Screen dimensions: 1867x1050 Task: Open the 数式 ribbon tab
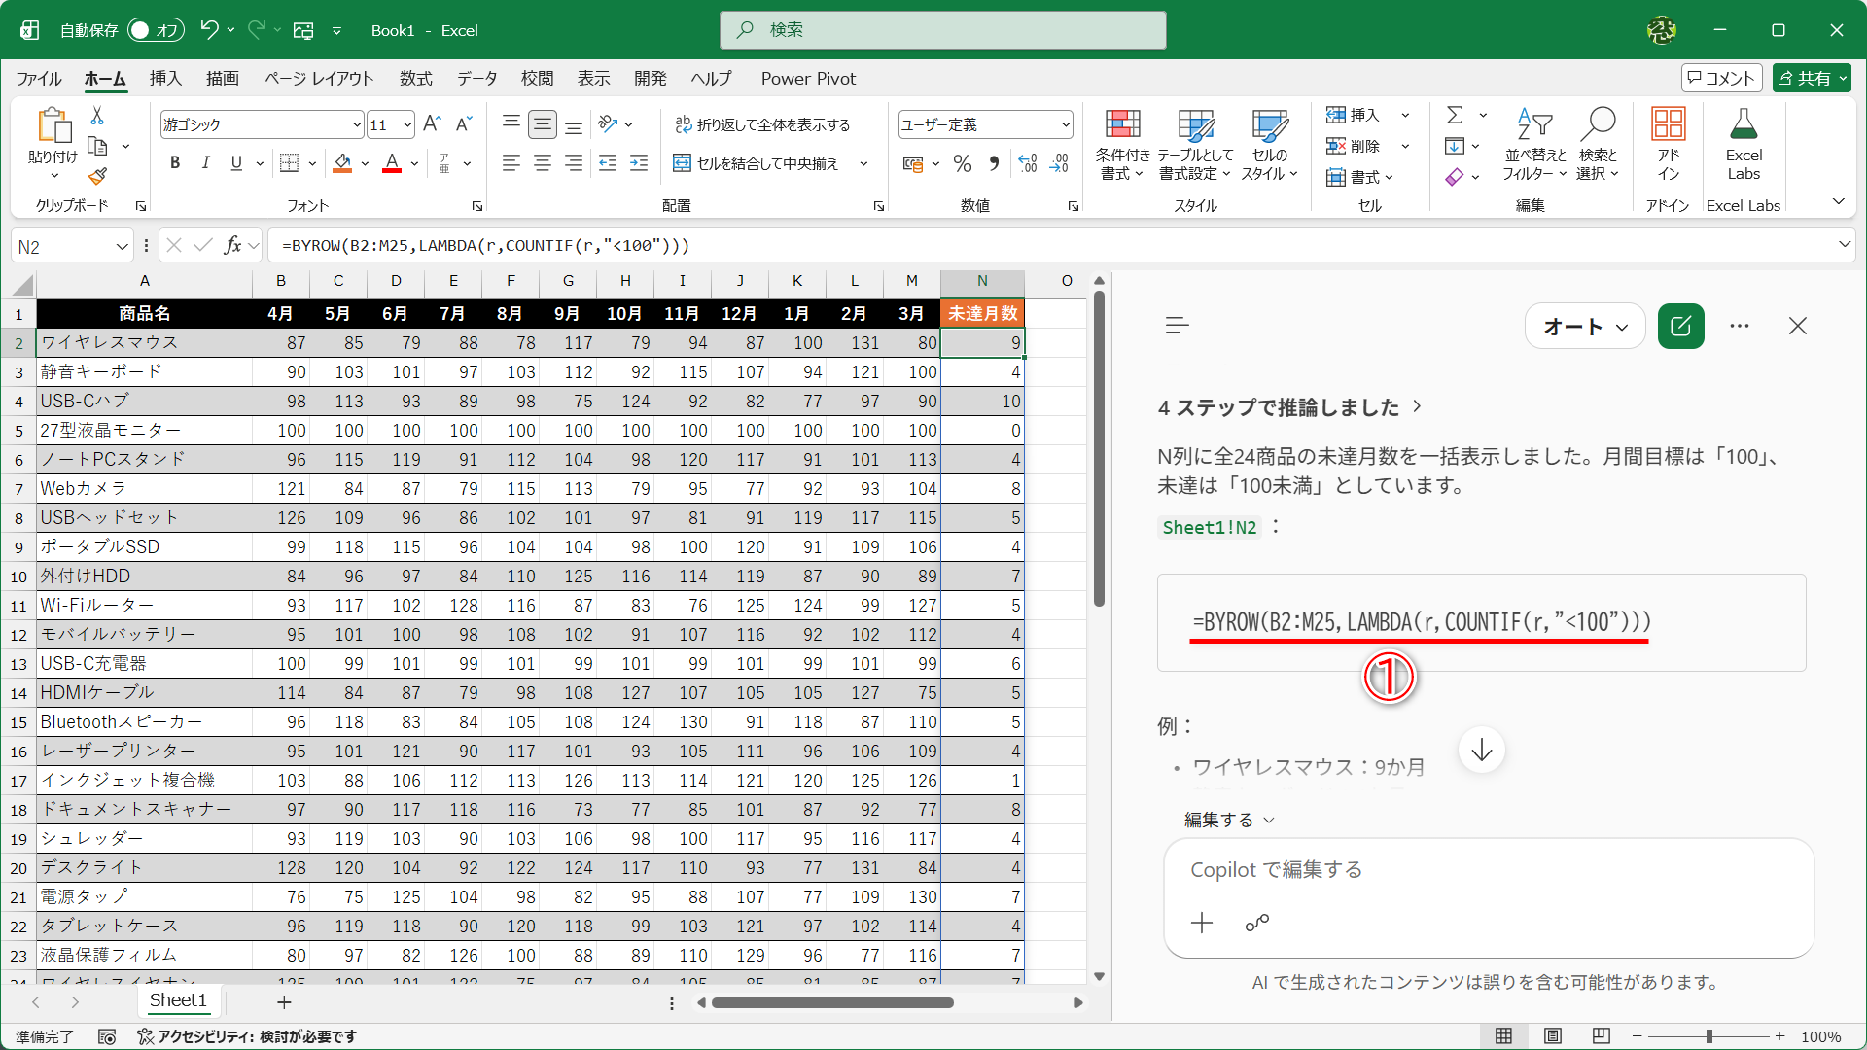[x=416, y=79]
